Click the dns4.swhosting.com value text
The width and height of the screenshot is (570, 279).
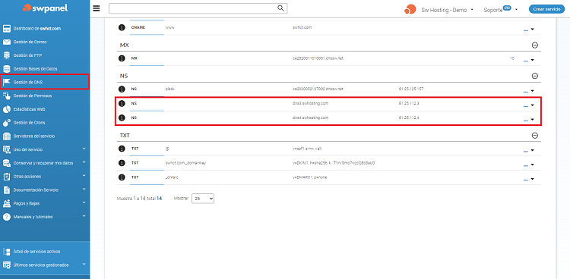[310, 118]
